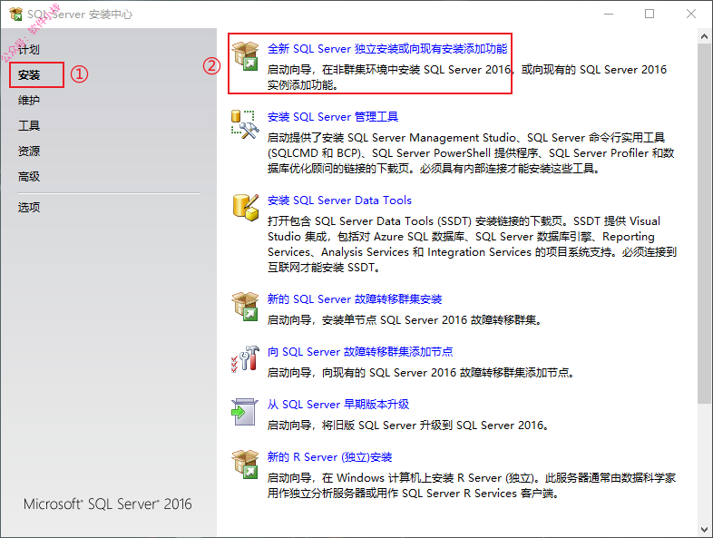Click description text 启动向导，安装单节点 SQL Server 2016 故障转移群集
Image resolution: width=713 pixels, height=538 pixels.
(405, 320)
